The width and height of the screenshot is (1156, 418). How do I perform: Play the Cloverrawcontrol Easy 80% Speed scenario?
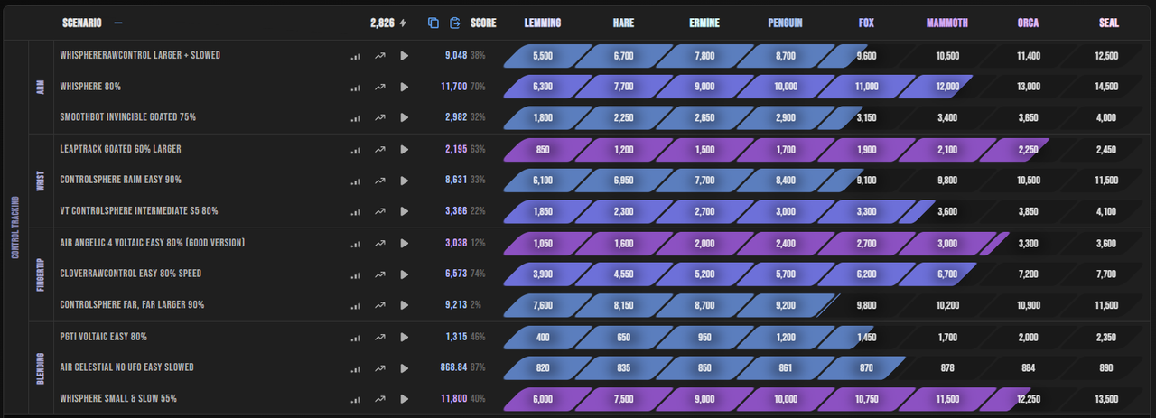click(405, 274)
